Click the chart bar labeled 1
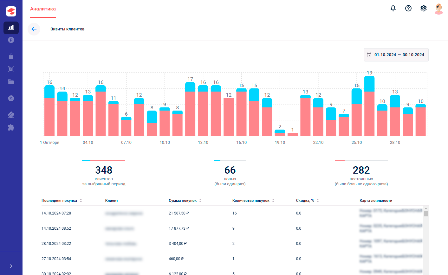The image size is (448, 275). (x=293, y=134)
